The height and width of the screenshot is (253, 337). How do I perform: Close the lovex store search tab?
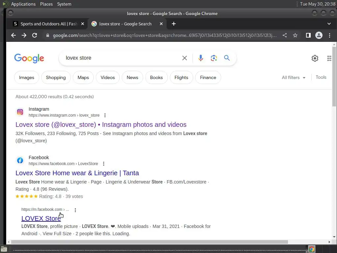tap(161, 24)
